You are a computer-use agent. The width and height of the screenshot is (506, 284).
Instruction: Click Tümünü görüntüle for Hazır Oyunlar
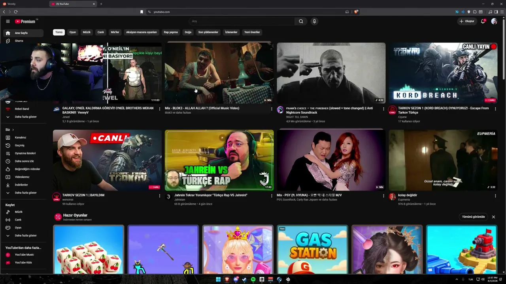tap(474, 217)
